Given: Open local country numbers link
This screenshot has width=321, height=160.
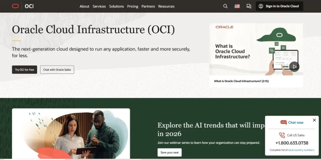Looking at the screenshot, I should pyautogui.click(x=301, y=150).
